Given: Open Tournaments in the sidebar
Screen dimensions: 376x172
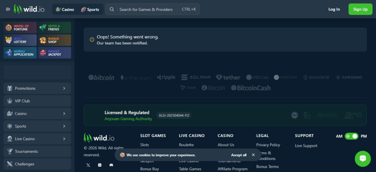Looking at the screenshot, I should (x=37, y=151).
